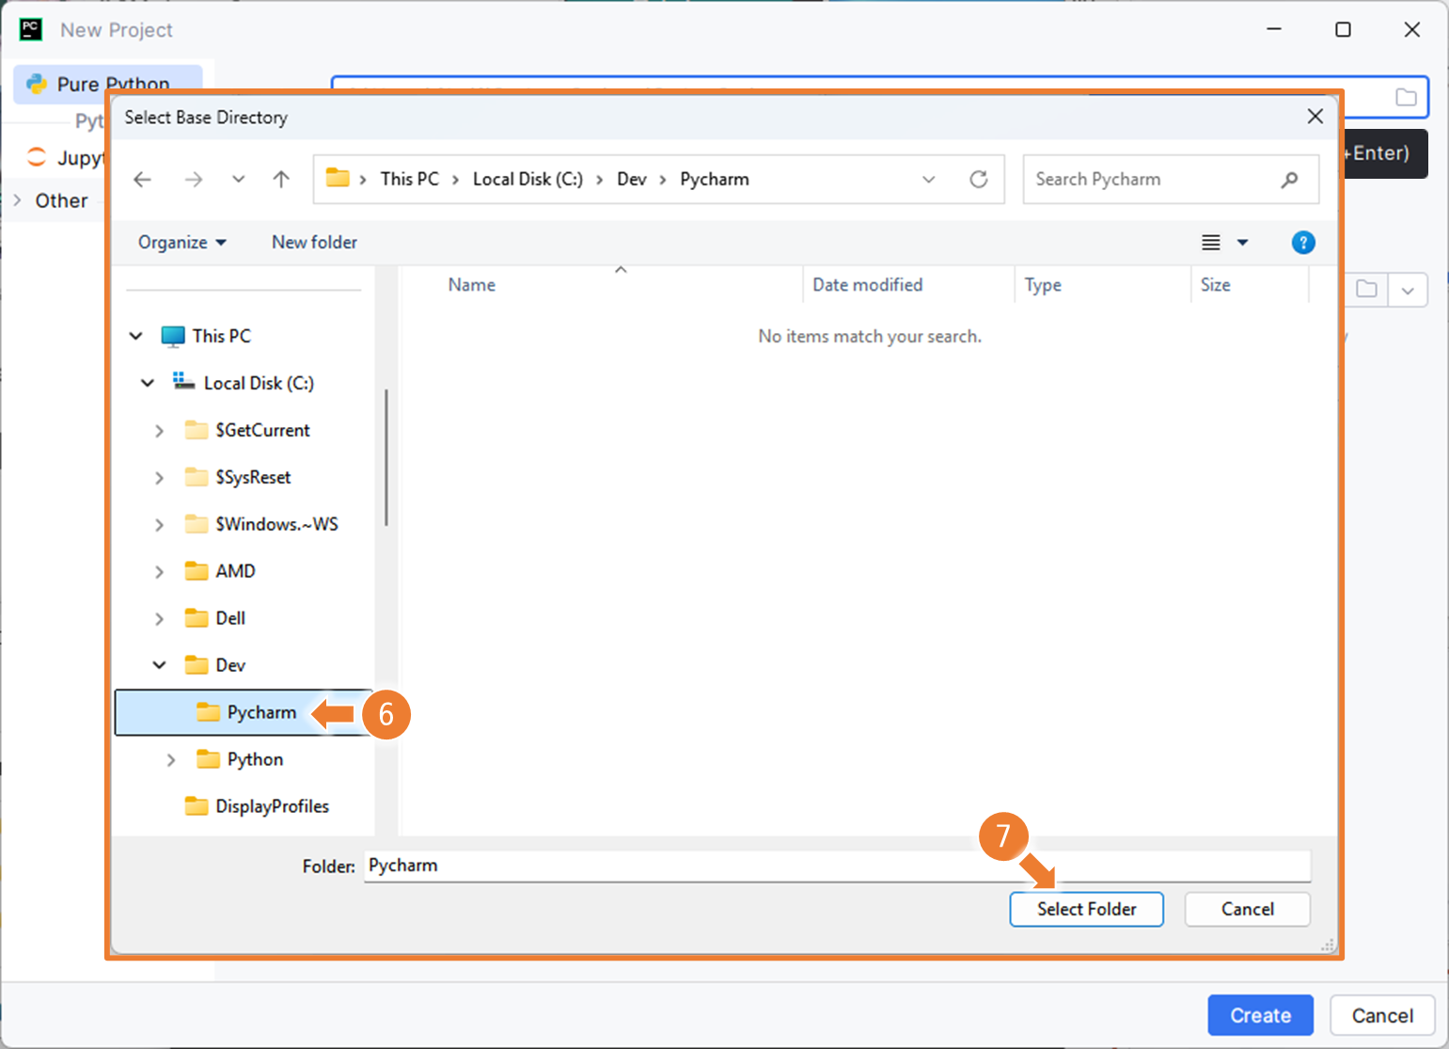This screenshot has height=1049, width=1449.
Task: Open view options dropdown arrow
Action: [x=1242, y=243]
